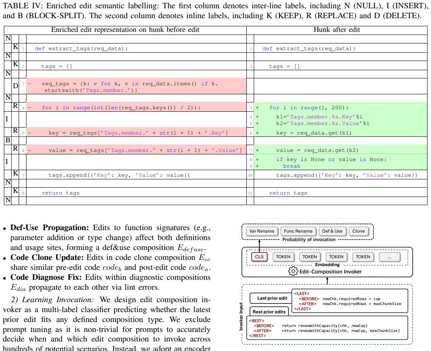Select the 'Def & Use' box in the figure
The height and width of the screenshot is (351, 431).
pyautogui.click(x=332, y=231)
